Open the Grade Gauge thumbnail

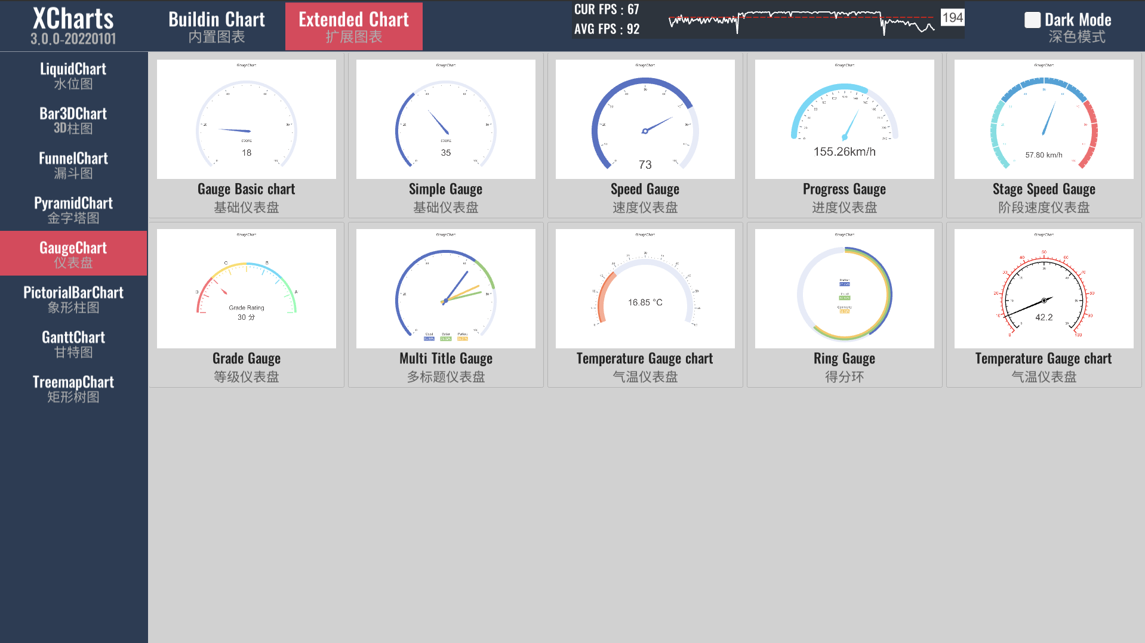click(x=246, y=305)
